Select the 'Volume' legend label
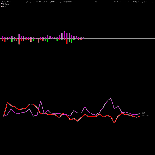The width and height of the screenshot is (155, 155). tap(6, 4)
